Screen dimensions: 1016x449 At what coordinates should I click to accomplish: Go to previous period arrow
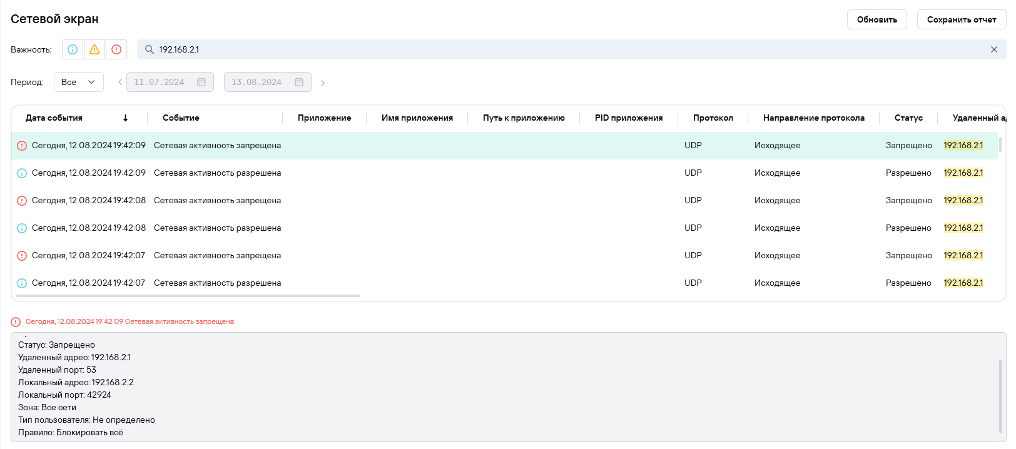120,82
